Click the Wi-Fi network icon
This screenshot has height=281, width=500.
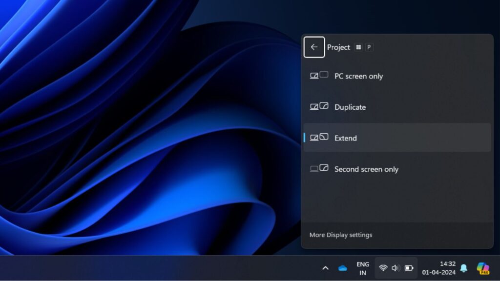(383, 268)
